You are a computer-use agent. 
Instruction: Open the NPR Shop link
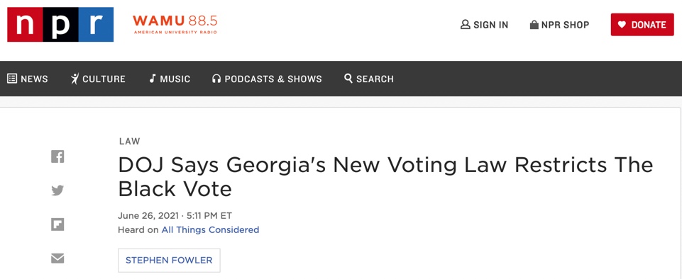pyautogui.click(x=559, y=25)
